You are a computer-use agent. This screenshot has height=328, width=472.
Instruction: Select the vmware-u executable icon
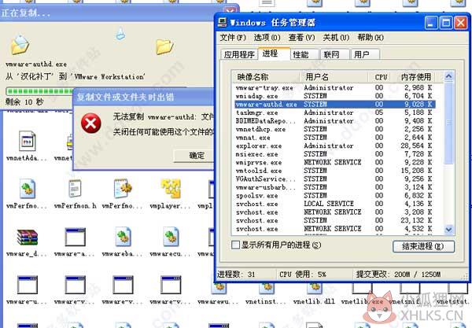(x=27, y=285)
